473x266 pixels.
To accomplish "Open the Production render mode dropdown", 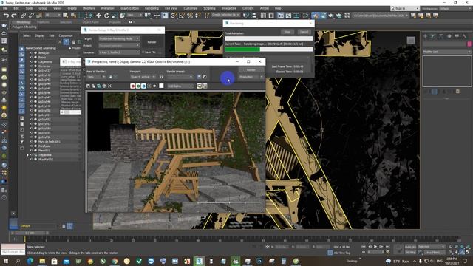I will coord(251,77).
